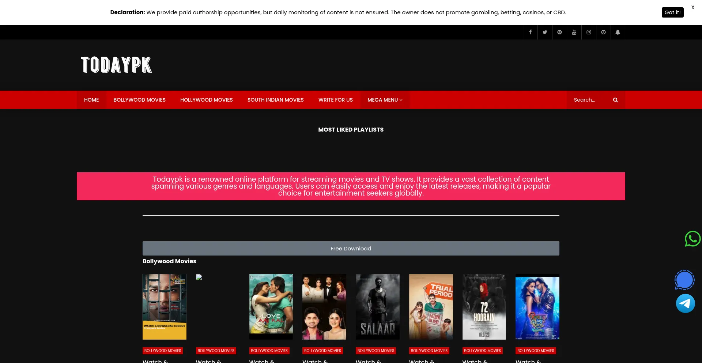The height and width of the screenshot is (363, 702).
Task: Open HOLLYWOOD MOVIES in the navigation bar
Action: [x=206, y=100]
